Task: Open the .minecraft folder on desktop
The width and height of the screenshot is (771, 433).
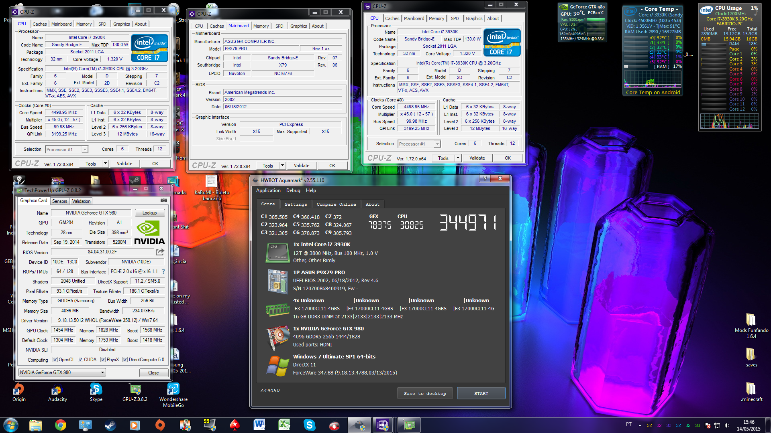Action: [x=751, y=392]
